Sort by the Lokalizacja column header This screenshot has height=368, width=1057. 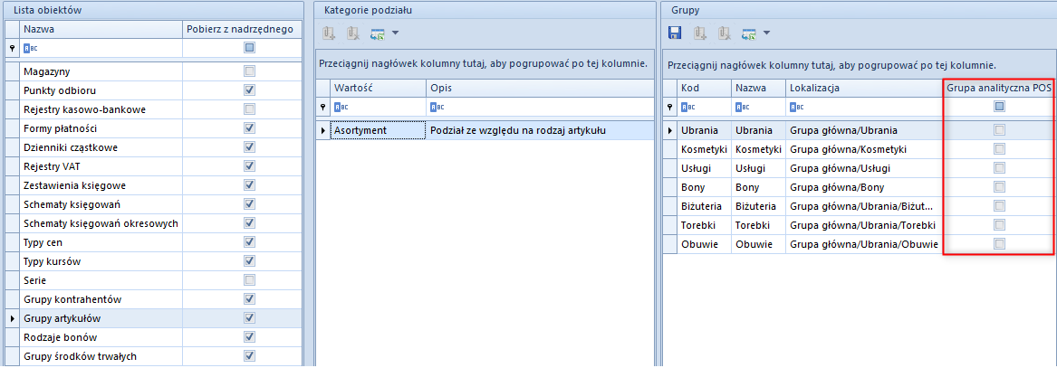(862, 88)
